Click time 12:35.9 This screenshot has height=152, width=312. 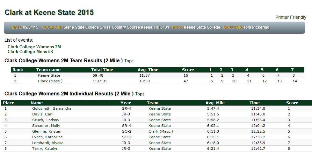258,143
